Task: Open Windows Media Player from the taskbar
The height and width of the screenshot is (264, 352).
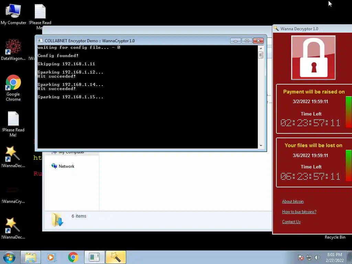Action: point(52,257)
